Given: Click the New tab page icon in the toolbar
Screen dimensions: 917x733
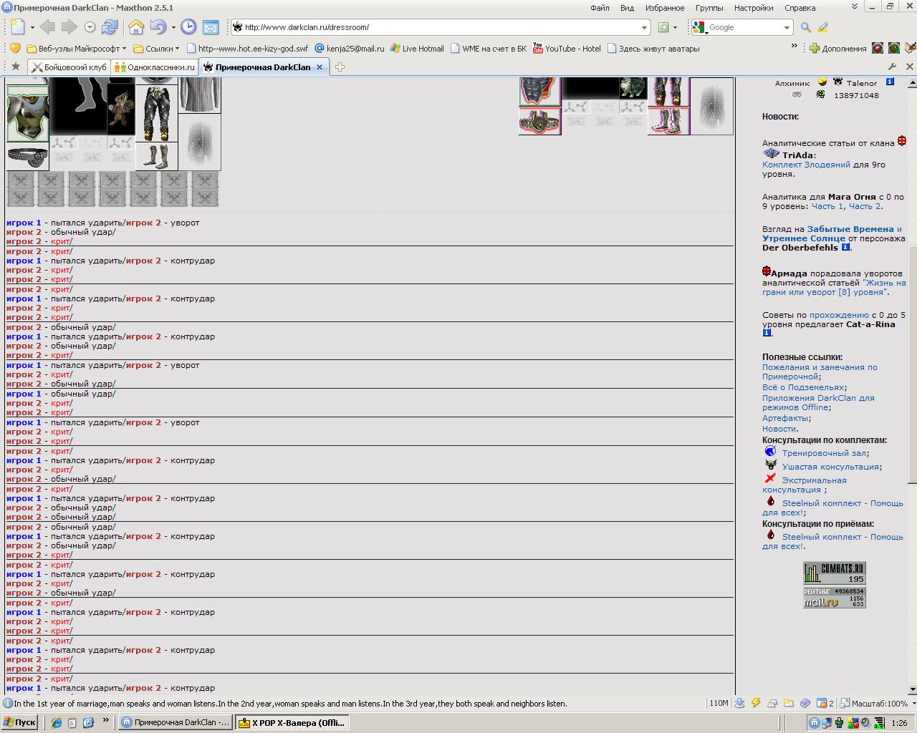Looking at the screenshot, I should point(17,27).
